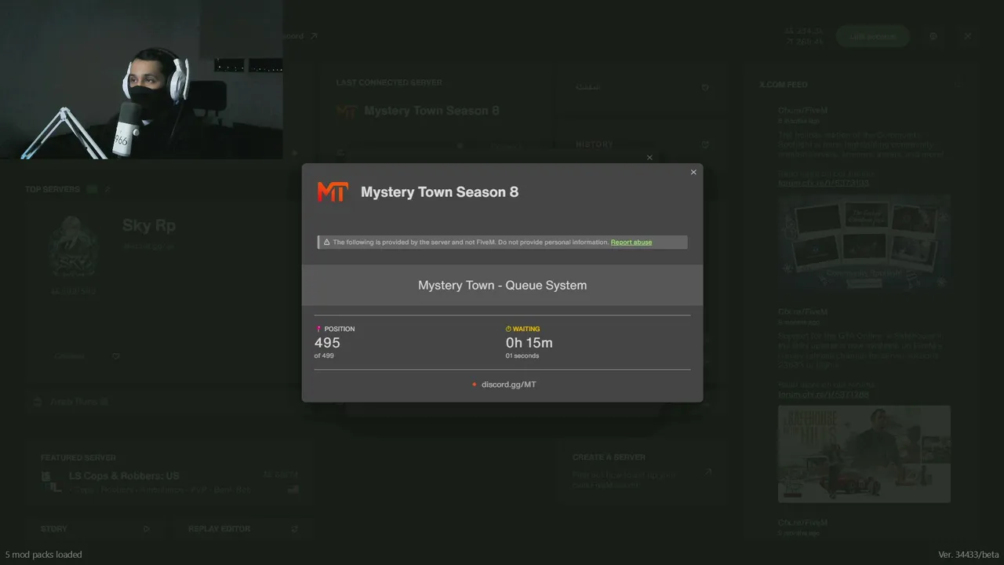Click the Link account button
Screen dimensions: 1004x565
pyautogui.click(x=872, y=36)
